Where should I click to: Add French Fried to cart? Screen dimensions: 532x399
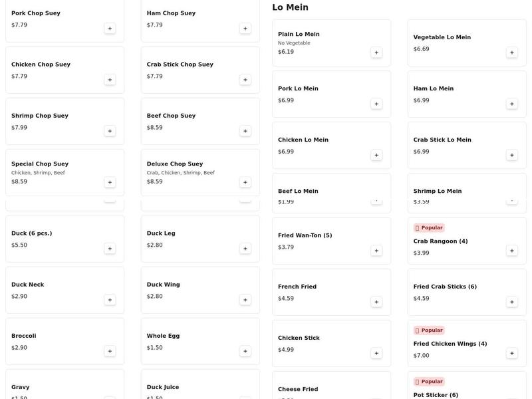[376, 302]
